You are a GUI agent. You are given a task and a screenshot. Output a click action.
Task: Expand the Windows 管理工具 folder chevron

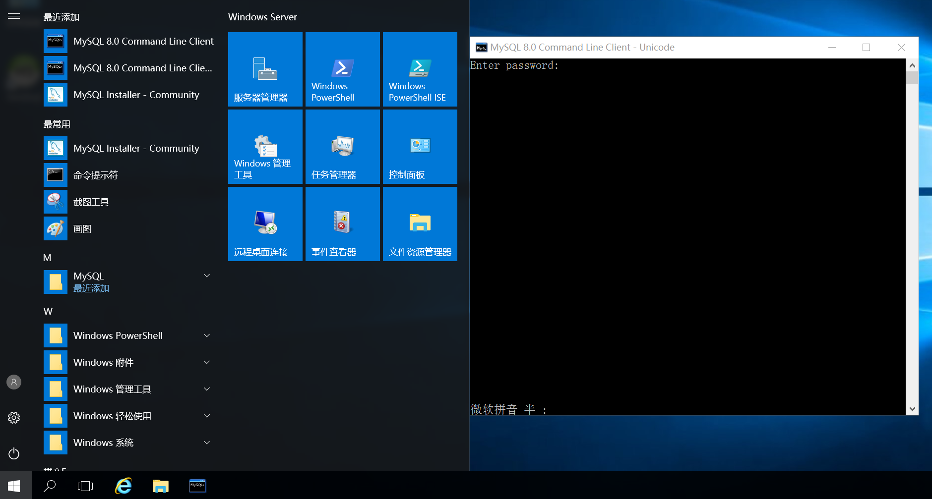pyautogui.click(x=207, y=389)
